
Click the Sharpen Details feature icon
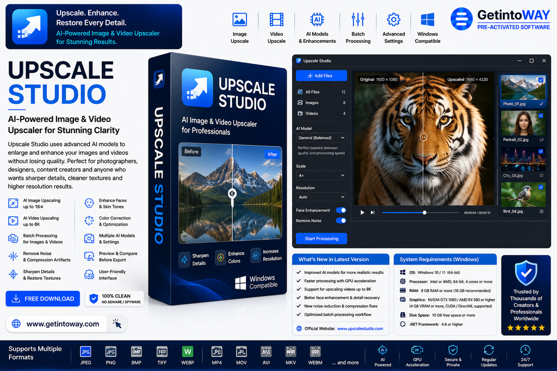[x=13, y=274]
